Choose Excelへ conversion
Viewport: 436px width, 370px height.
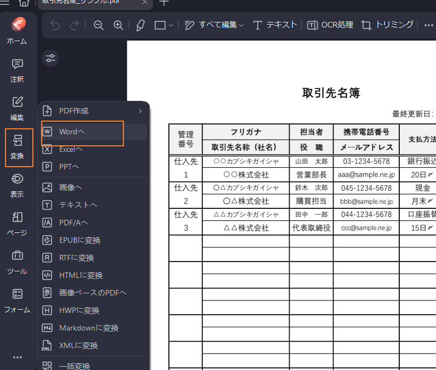(94, 149)
